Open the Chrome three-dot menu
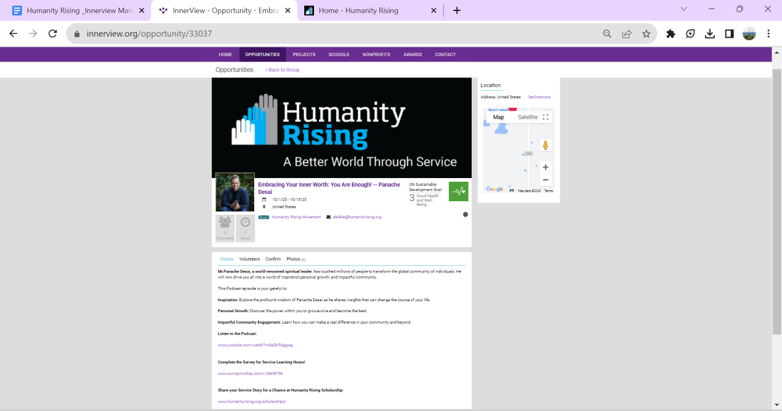This screenshot has width=782, height=411. click(x=769, y=34)
